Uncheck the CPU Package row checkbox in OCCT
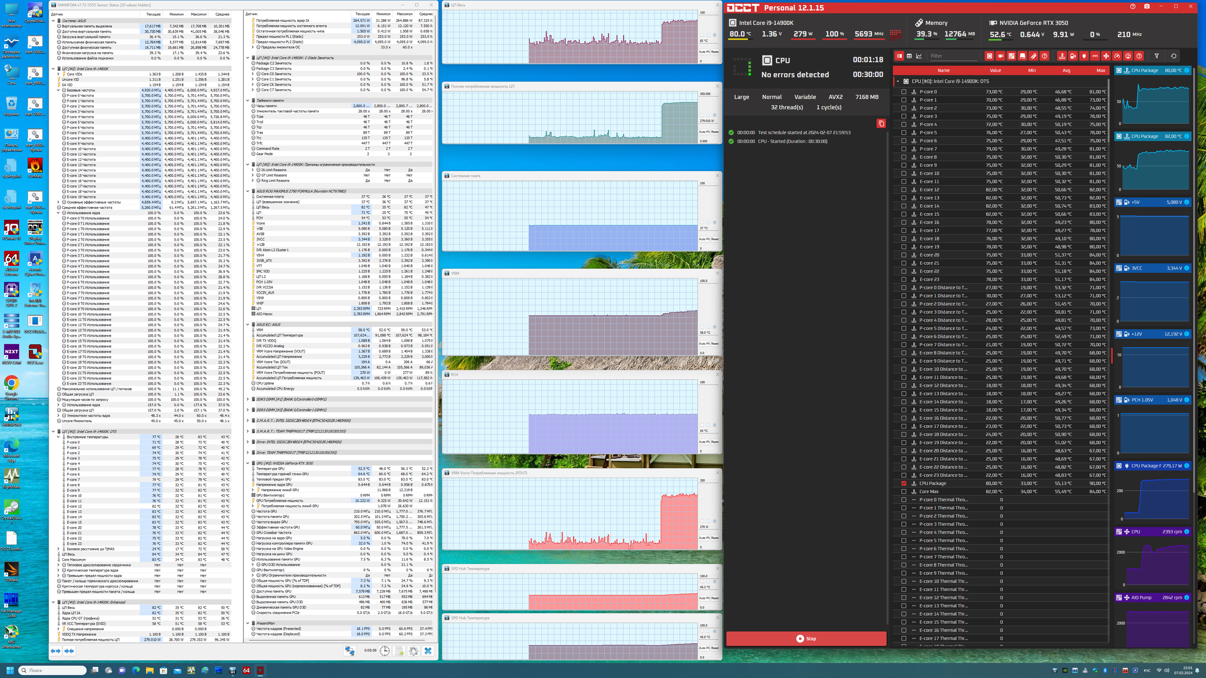Image resolution: width=1206 pixels, height=678 pixels. [904, 483]
